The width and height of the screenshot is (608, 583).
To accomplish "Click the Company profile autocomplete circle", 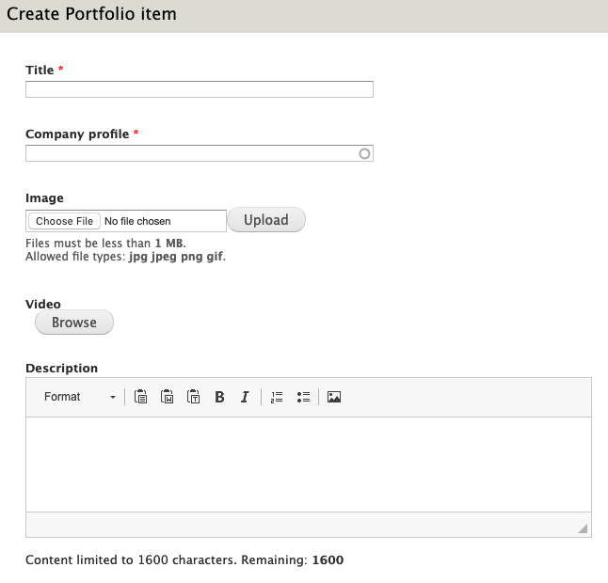I will pyautogui.click(x=364, y=154).
